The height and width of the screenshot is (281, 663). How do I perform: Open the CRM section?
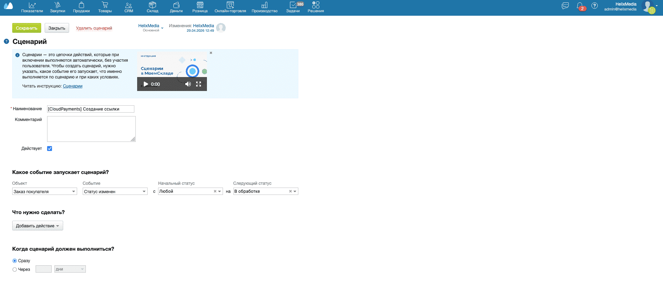(129, 7)
